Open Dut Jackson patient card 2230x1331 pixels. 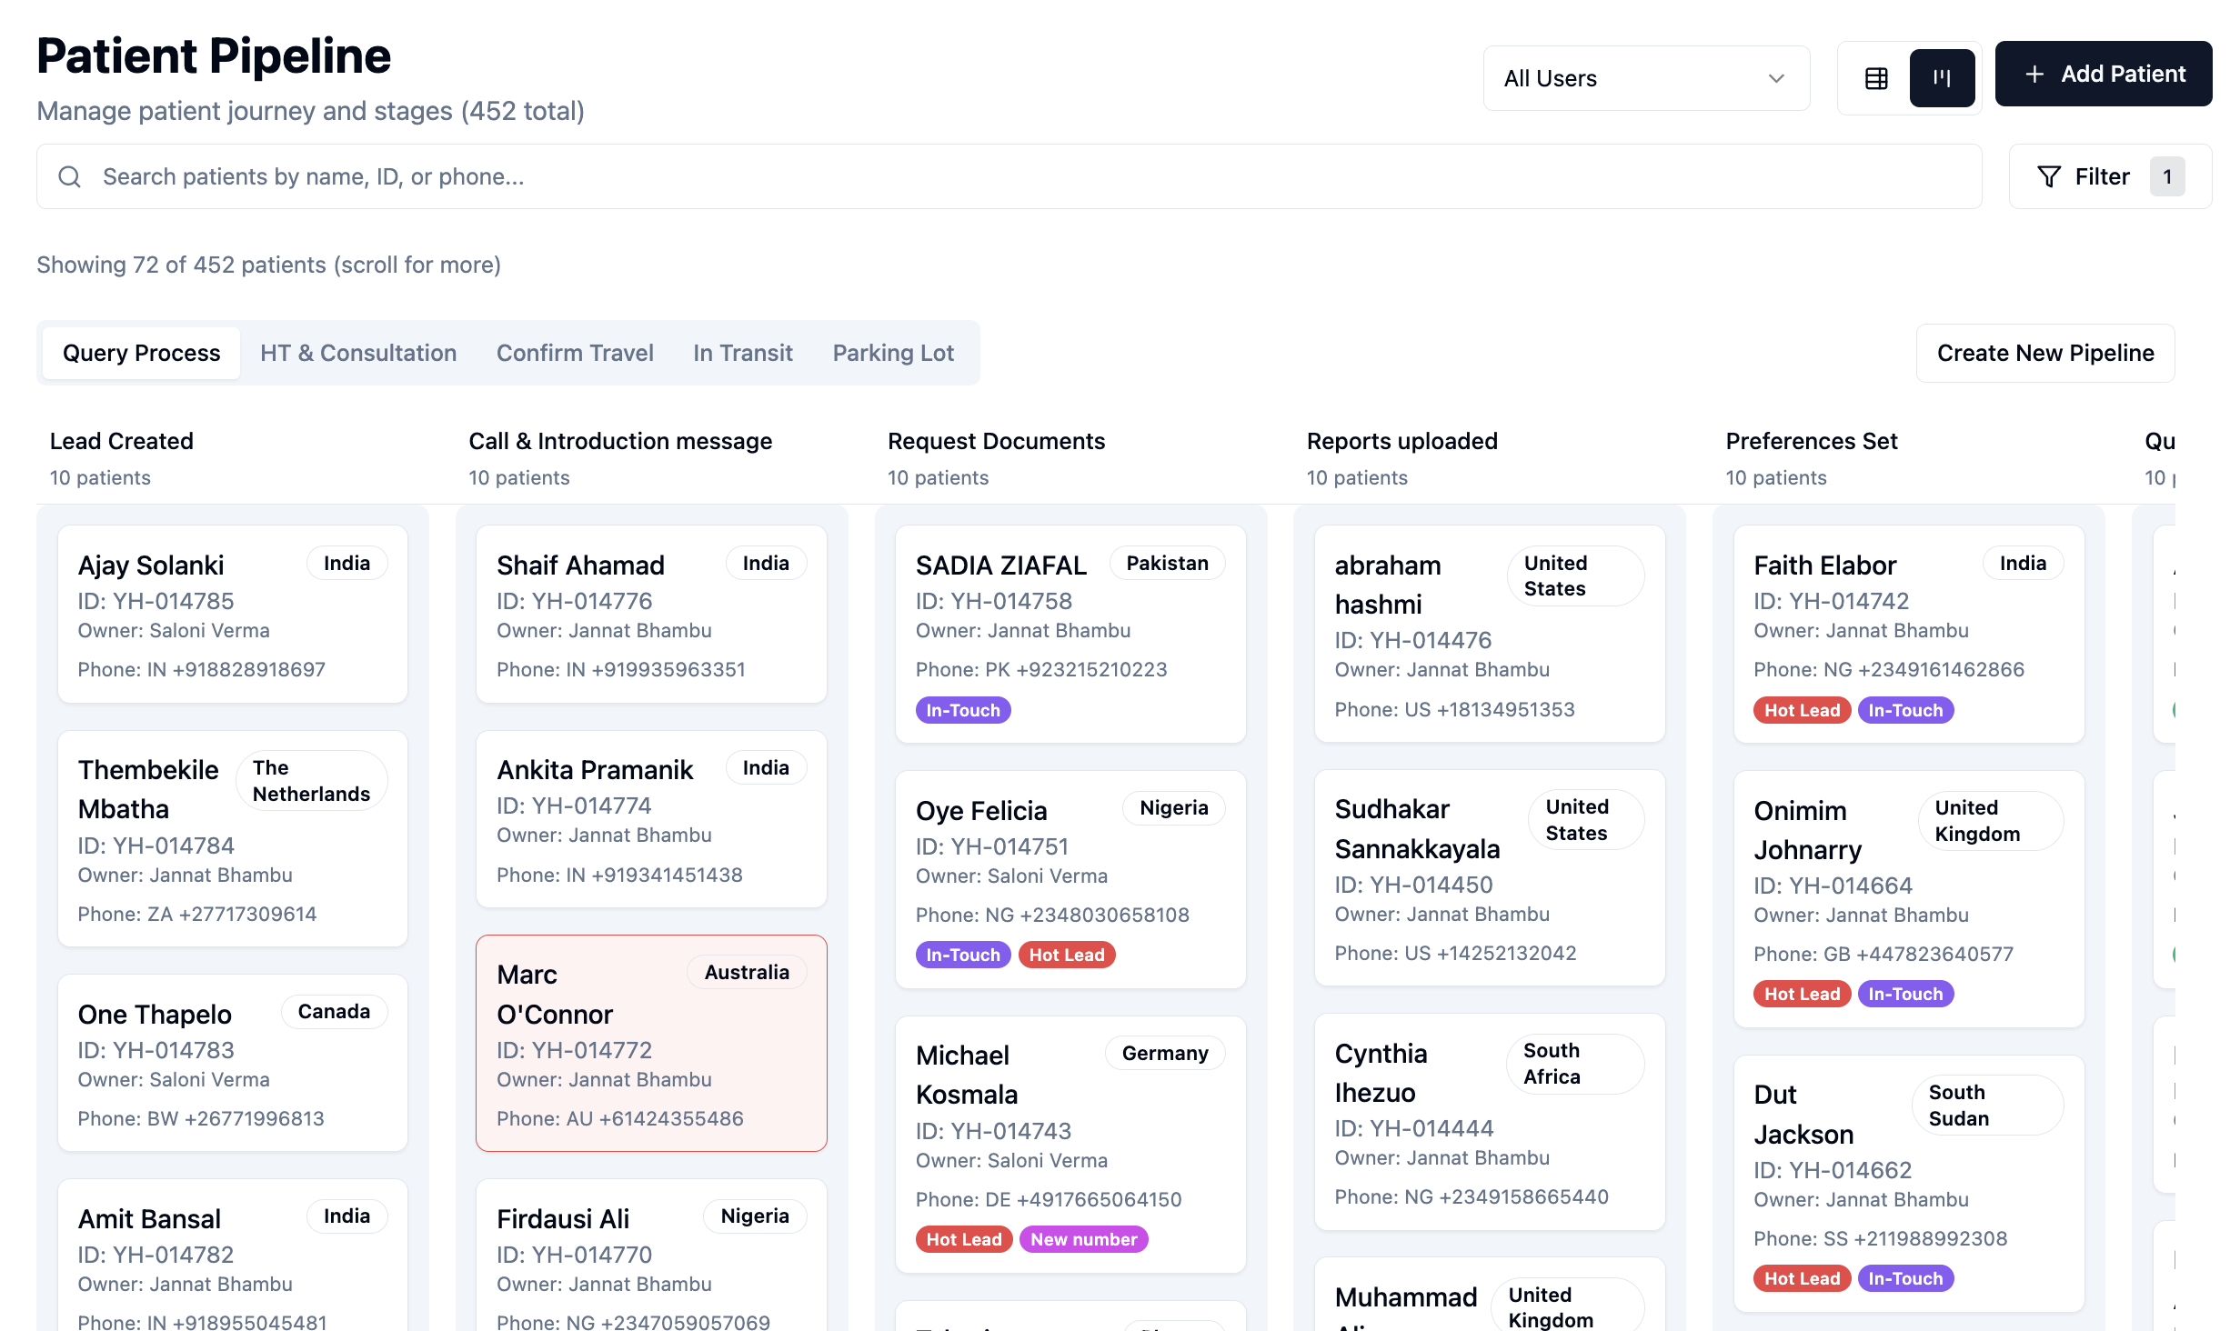(x=1909, y=1184)
